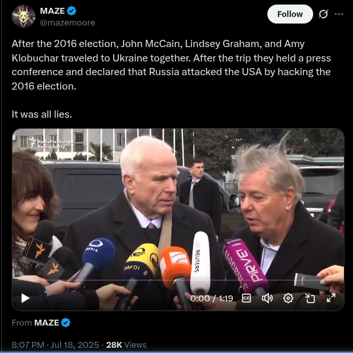Click the video elapsed time display
353x353 pixels.
tap(212, 299)
